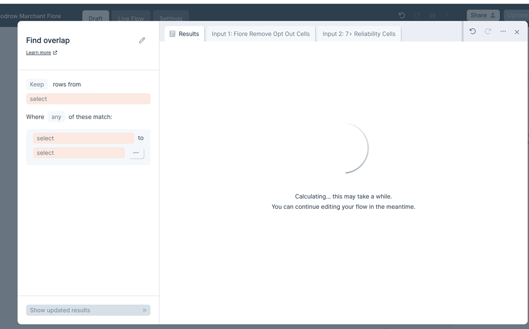The height and width of the screenshot is (329, 529).
Task: Click the pencil icon to rename Find overlap
Action: (x=142, y=40)
